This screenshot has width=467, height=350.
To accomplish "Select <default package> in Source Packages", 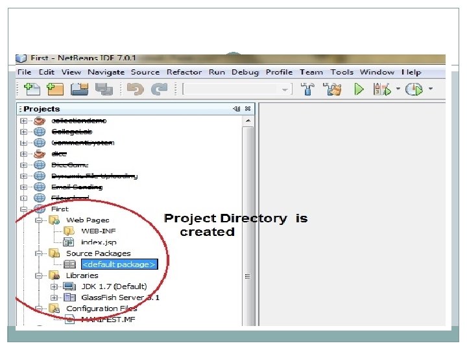I will point(119,264).
